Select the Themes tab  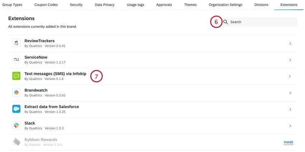(x=190, y=5)
